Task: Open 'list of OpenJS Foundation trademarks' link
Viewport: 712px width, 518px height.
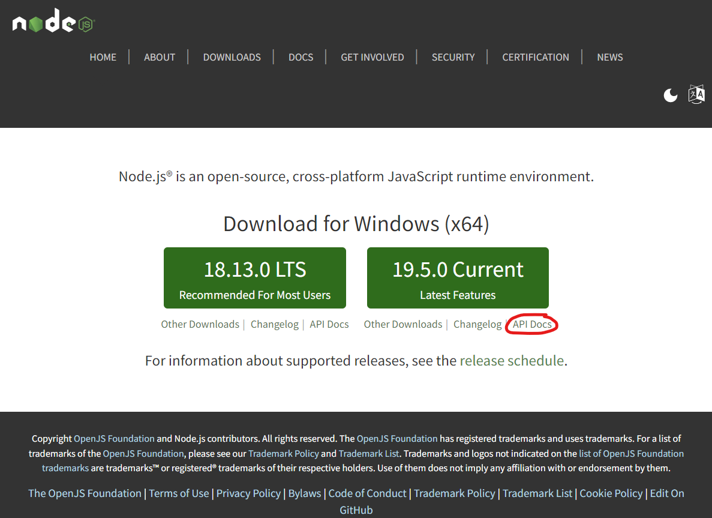Action: click(x=631, y=454)
